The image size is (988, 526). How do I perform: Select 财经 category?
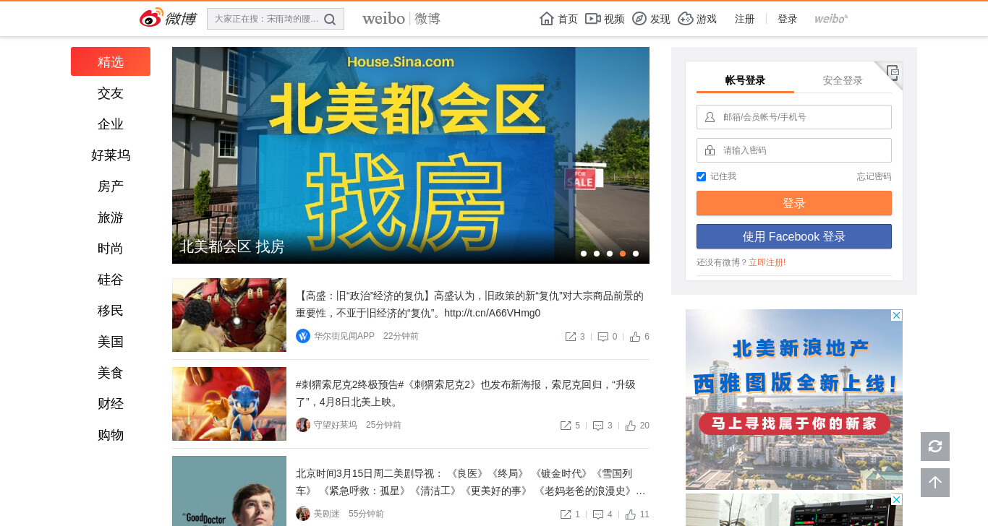point(111,404)
